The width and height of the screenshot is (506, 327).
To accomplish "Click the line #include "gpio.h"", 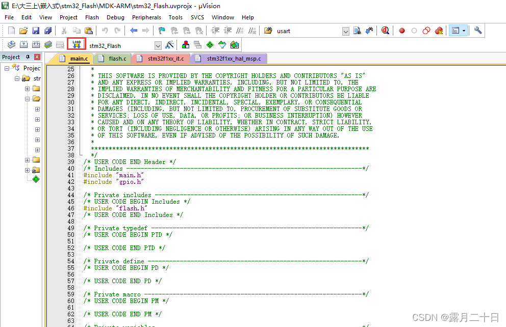I will click(113, 182).
